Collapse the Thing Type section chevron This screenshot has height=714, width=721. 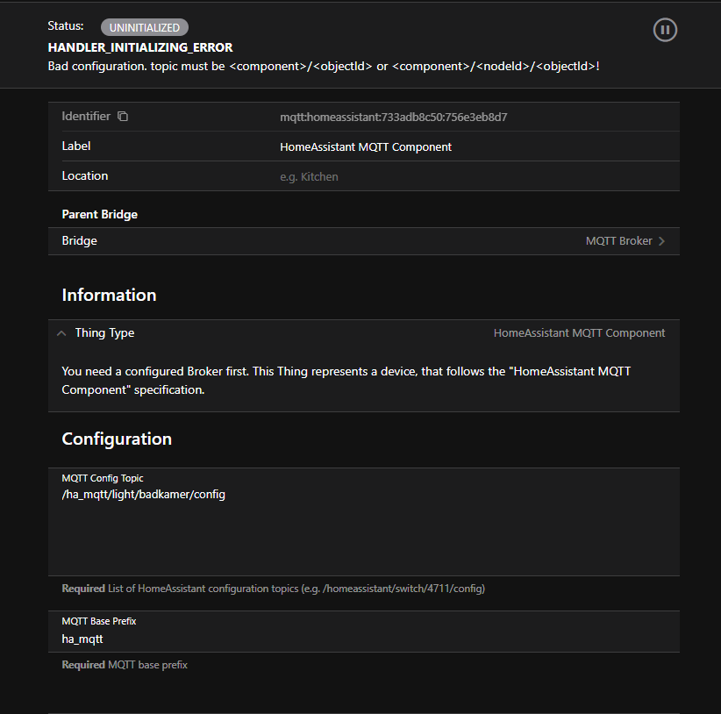click(x=61, y=333)
